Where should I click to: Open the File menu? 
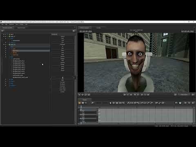(x=2, y=24)
